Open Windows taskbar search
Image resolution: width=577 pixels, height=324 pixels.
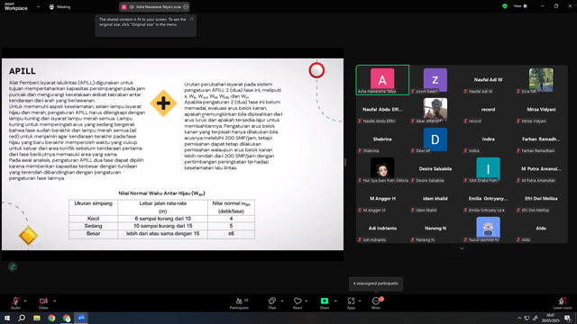click(x=22, y=318)
